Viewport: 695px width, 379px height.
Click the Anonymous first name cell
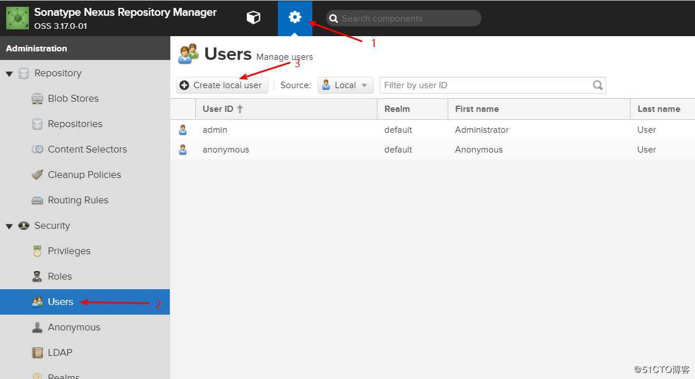click(479, 150)
